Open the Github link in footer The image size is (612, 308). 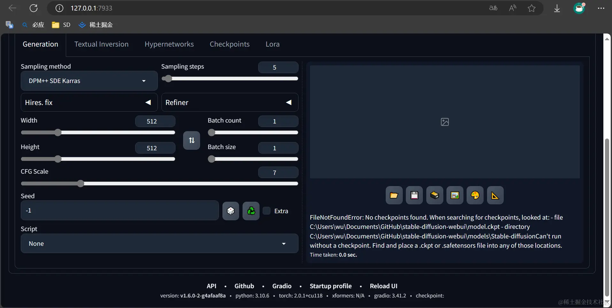244,286
